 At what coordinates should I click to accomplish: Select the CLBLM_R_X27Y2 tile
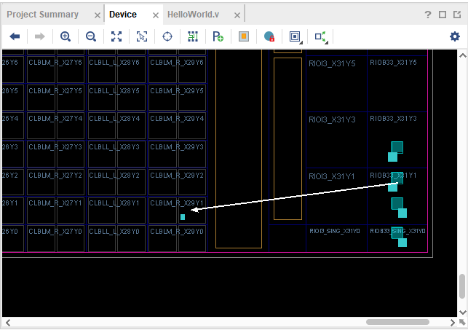pos(55,182)
